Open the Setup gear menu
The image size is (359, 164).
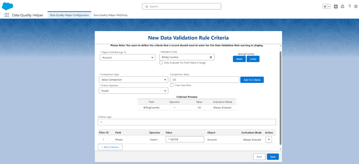356,6
